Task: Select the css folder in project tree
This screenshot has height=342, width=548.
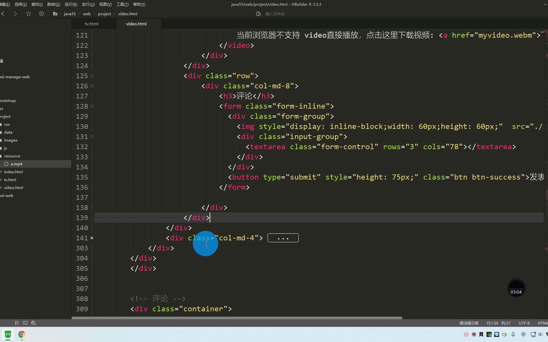Action: coord(7,124)
